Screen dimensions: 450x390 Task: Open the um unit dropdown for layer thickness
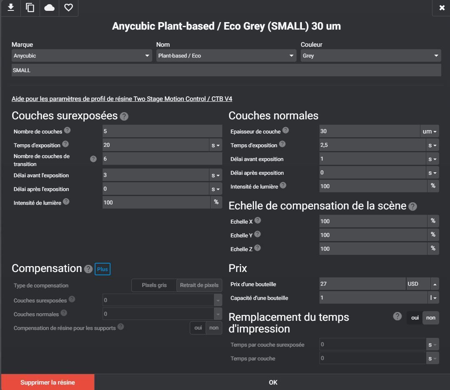(x=429, y=131)
